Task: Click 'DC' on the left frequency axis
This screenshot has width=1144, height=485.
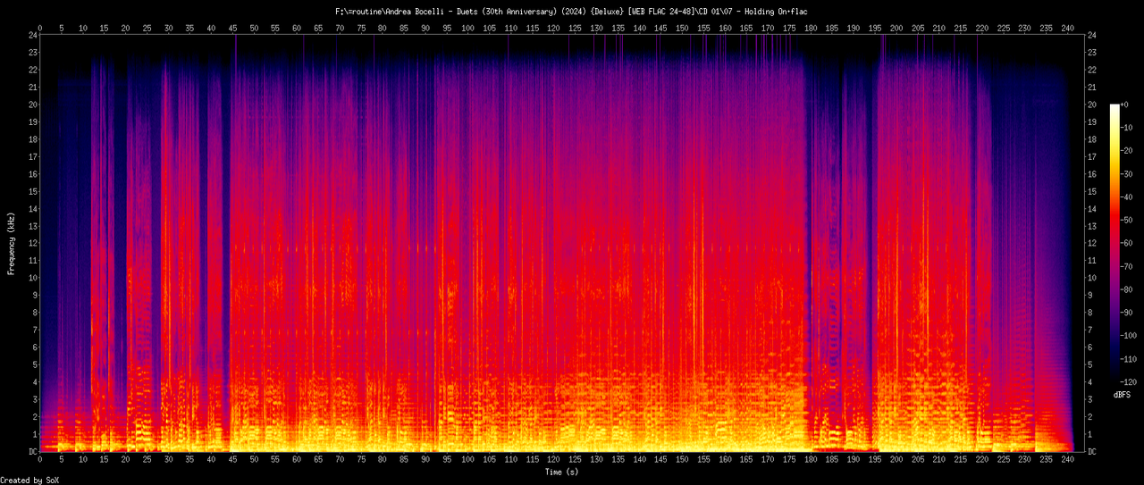Action: [32, 452]
